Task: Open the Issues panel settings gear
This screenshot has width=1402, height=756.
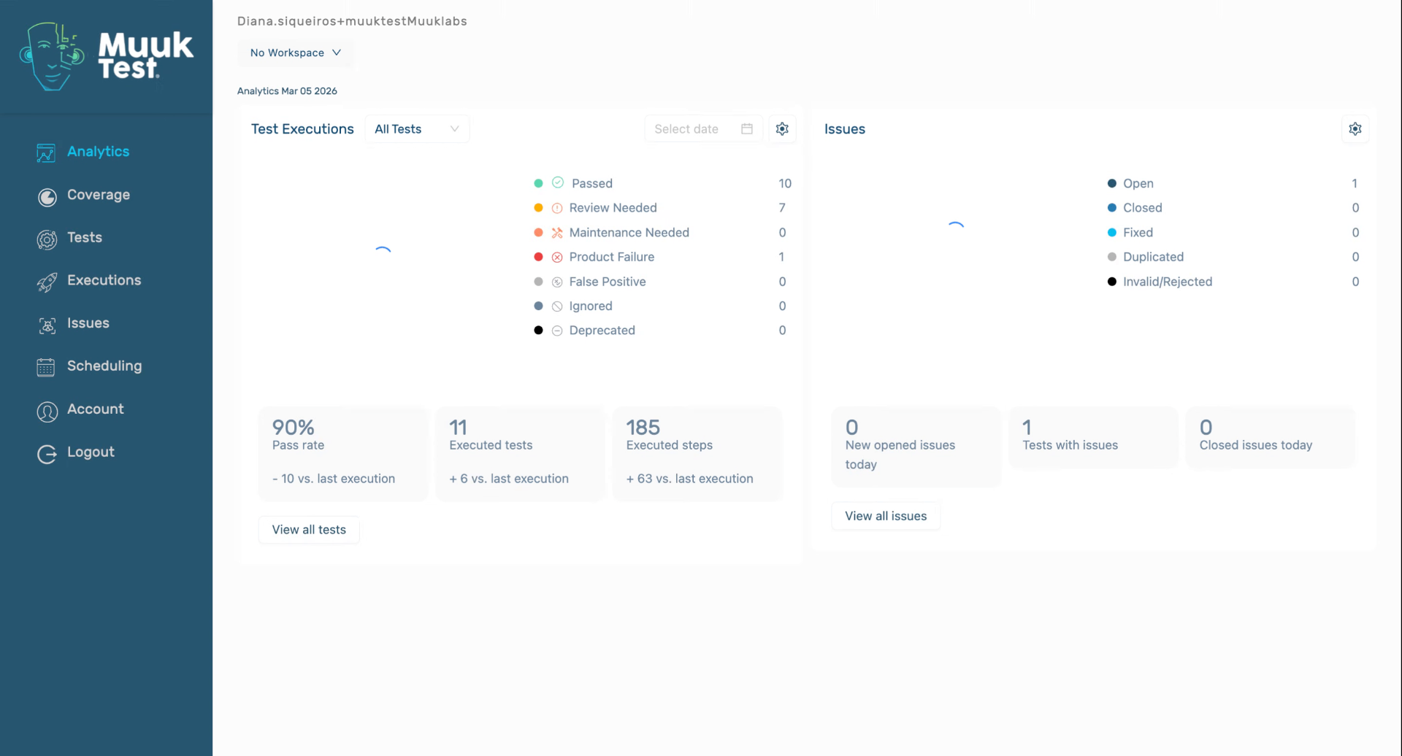Action: 1355,128
